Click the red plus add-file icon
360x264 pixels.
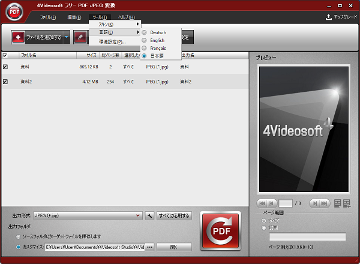18,37
